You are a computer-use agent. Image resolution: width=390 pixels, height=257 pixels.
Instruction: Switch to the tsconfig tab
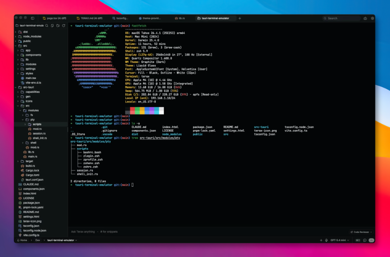click(x=120, y=18)
